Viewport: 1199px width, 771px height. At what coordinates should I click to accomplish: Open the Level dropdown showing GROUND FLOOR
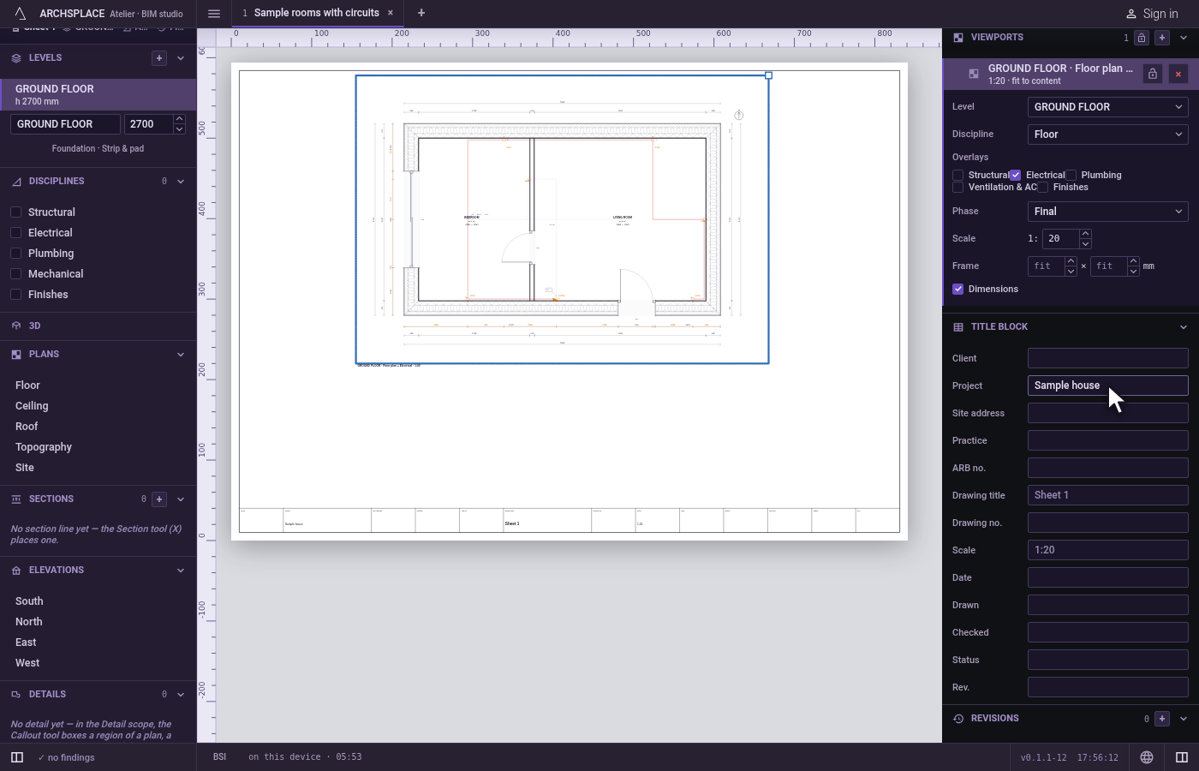1108,107
